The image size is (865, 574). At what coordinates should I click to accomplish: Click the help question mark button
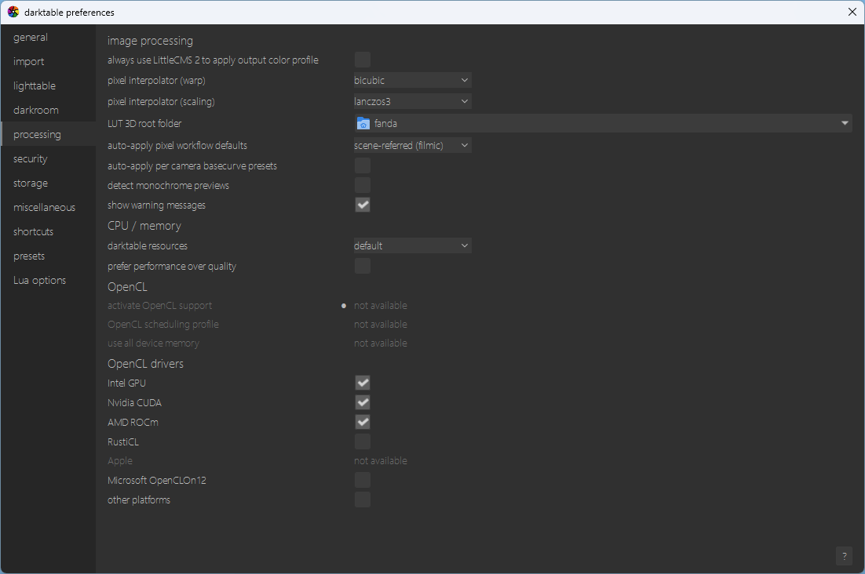tap(844, 556)
